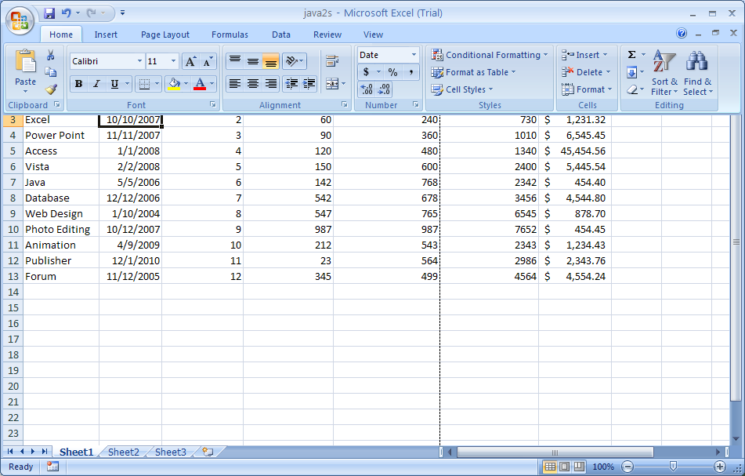Increase font size with Grow Font
This screenshot has width=745, height=476.
(190, 61)
